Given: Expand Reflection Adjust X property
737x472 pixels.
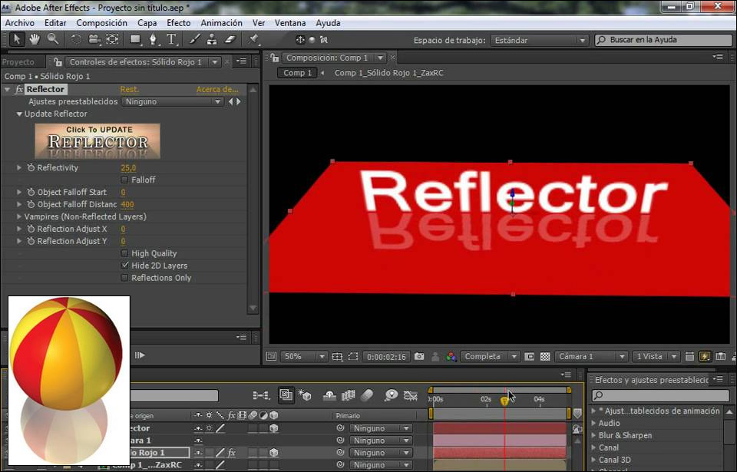Looking at the screenshot, I should pos(19,229).
